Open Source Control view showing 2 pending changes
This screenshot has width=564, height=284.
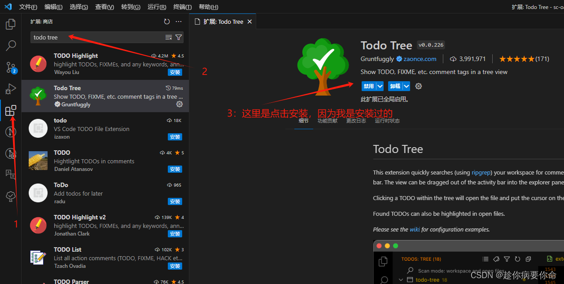coord(10,67)
